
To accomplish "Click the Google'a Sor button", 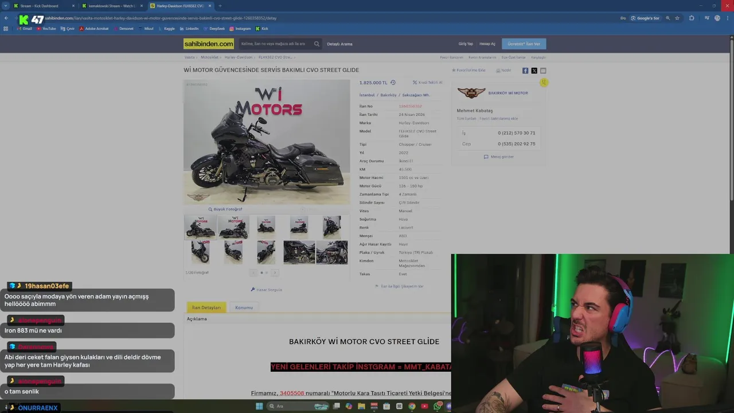I will tap(645, 18).
